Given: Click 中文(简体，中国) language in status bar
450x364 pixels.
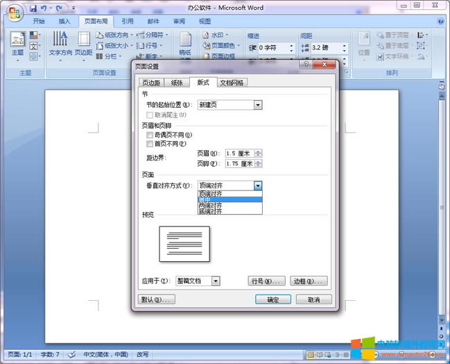Looking at the screenshot, I should 105,354.
